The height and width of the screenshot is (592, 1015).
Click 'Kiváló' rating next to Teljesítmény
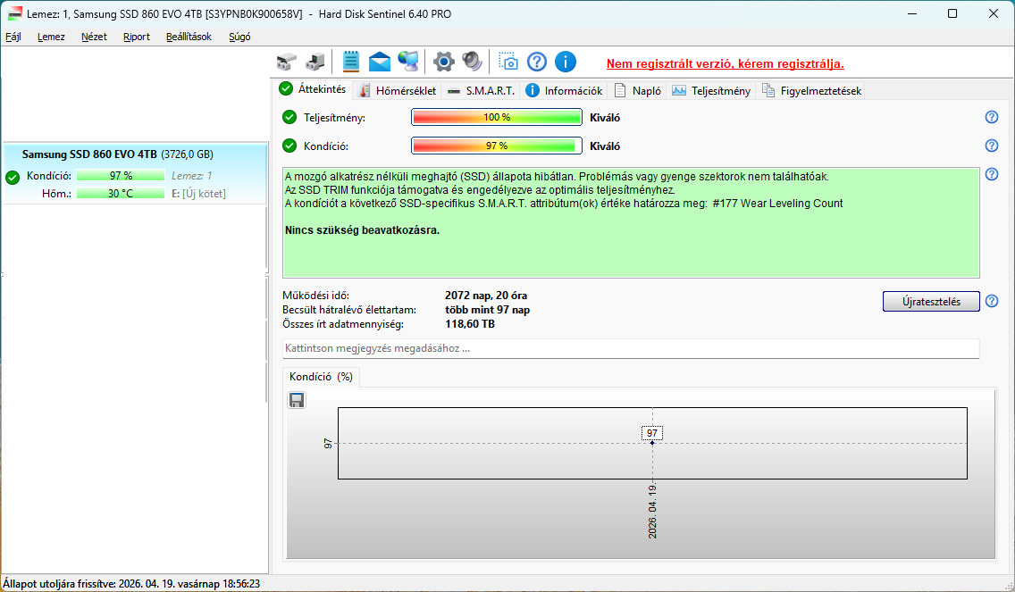point(605,118)
